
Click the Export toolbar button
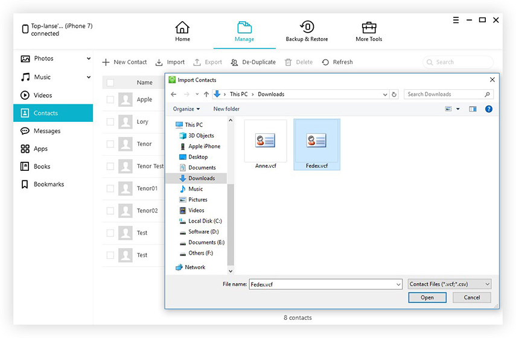tap(208, 62)
